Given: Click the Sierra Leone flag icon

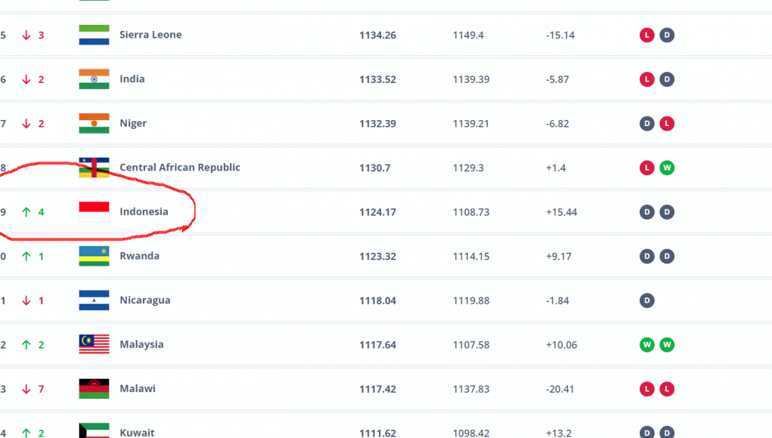Looking at the screenshot, I should [x=94, y=35].
